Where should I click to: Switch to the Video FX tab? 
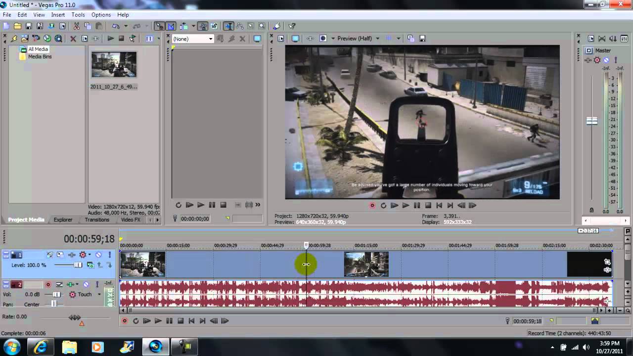click(x=131, y=220)
